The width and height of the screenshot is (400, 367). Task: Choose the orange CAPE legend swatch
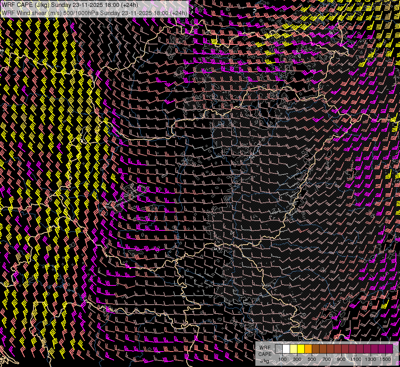pos(308,349)
